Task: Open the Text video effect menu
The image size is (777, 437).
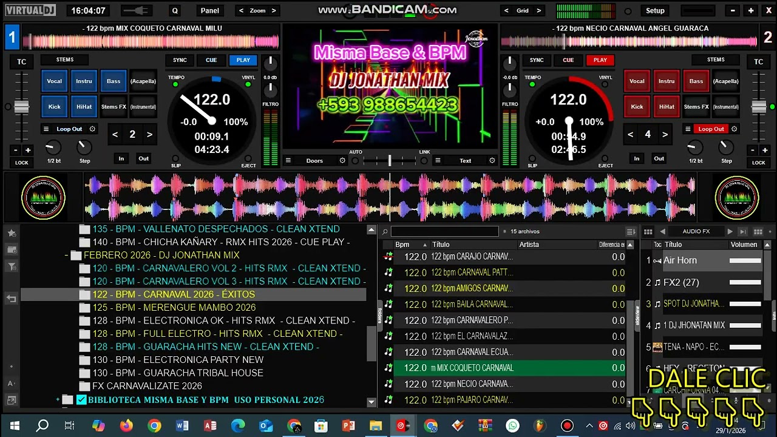Action: point(438,161)
